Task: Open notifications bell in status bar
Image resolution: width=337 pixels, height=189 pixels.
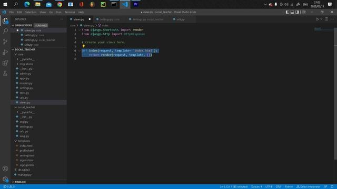Action: point(332,187)
